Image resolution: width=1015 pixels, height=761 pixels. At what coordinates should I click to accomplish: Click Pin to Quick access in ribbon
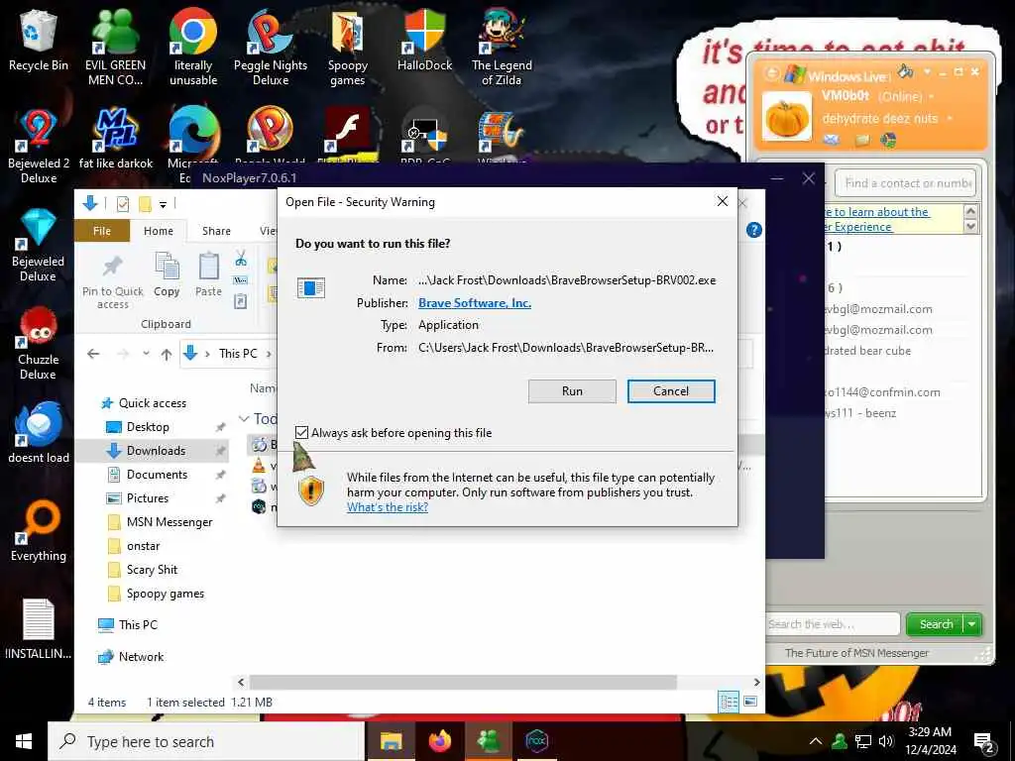(x=113, y=281)
